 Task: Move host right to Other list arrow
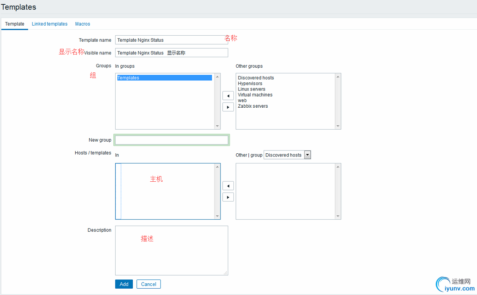point(228,197)
